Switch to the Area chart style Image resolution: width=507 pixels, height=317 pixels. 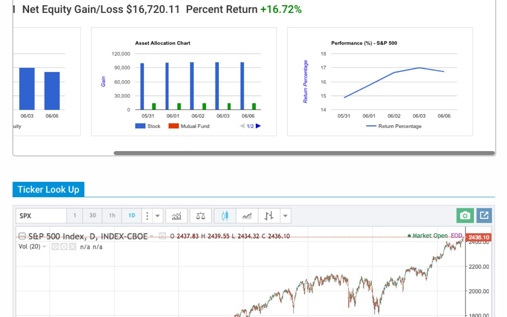[x=247, y=216]
